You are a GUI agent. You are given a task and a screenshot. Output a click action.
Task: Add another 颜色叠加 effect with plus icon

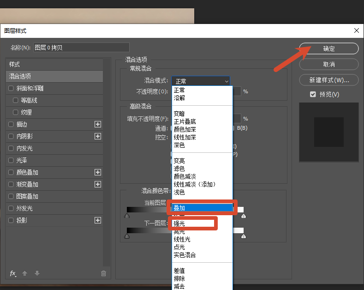98,172
